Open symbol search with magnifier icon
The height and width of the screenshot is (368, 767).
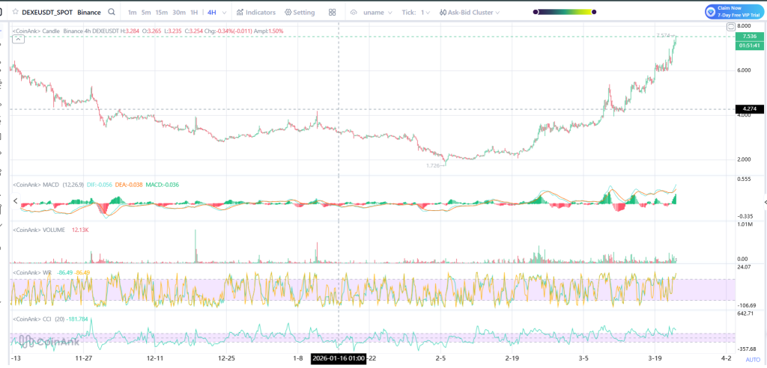click(x=112, y=13)
